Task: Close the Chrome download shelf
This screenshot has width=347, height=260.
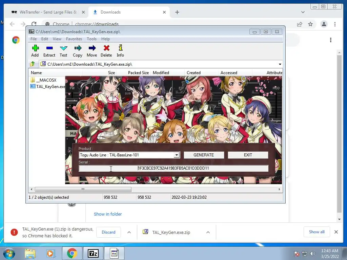Action: click(336, 232)
